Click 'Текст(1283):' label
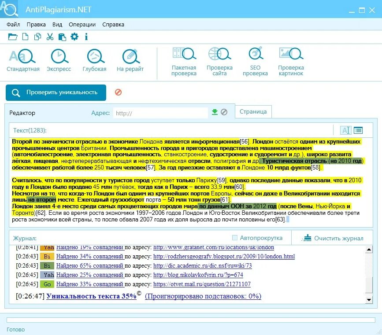 30,130
